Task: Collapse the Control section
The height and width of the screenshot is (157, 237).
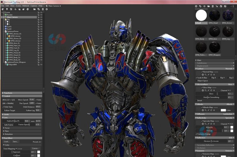Action: (22, 96)
